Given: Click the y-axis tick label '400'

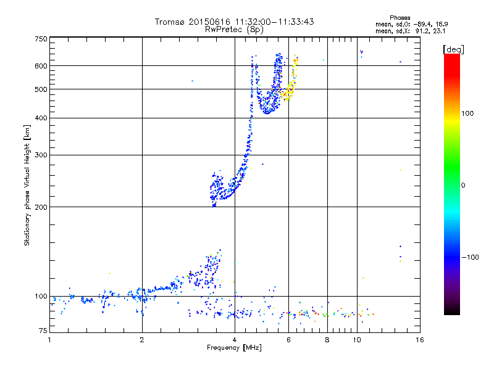Looking at the screenshot, I should tap(41, 118).
